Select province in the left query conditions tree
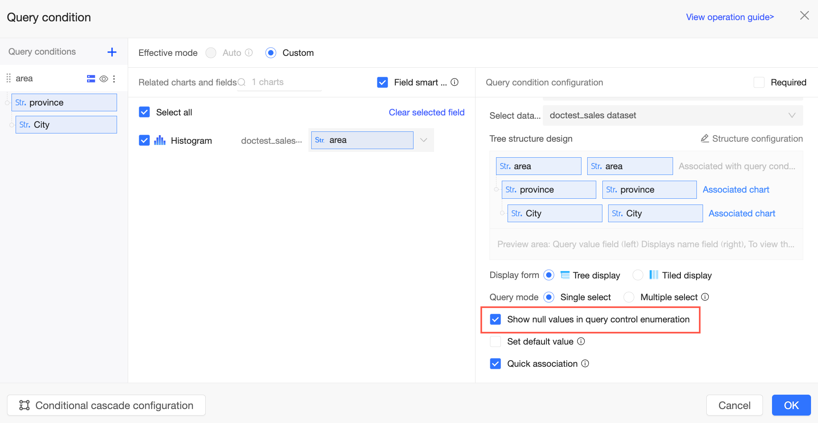 (64, 102)
